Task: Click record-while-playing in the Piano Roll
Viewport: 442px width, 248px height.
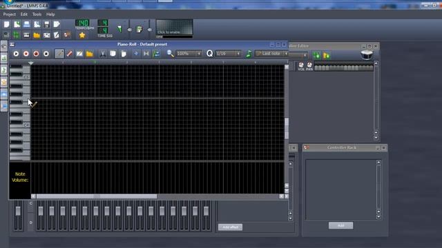Action: click(x=36, y=54)
